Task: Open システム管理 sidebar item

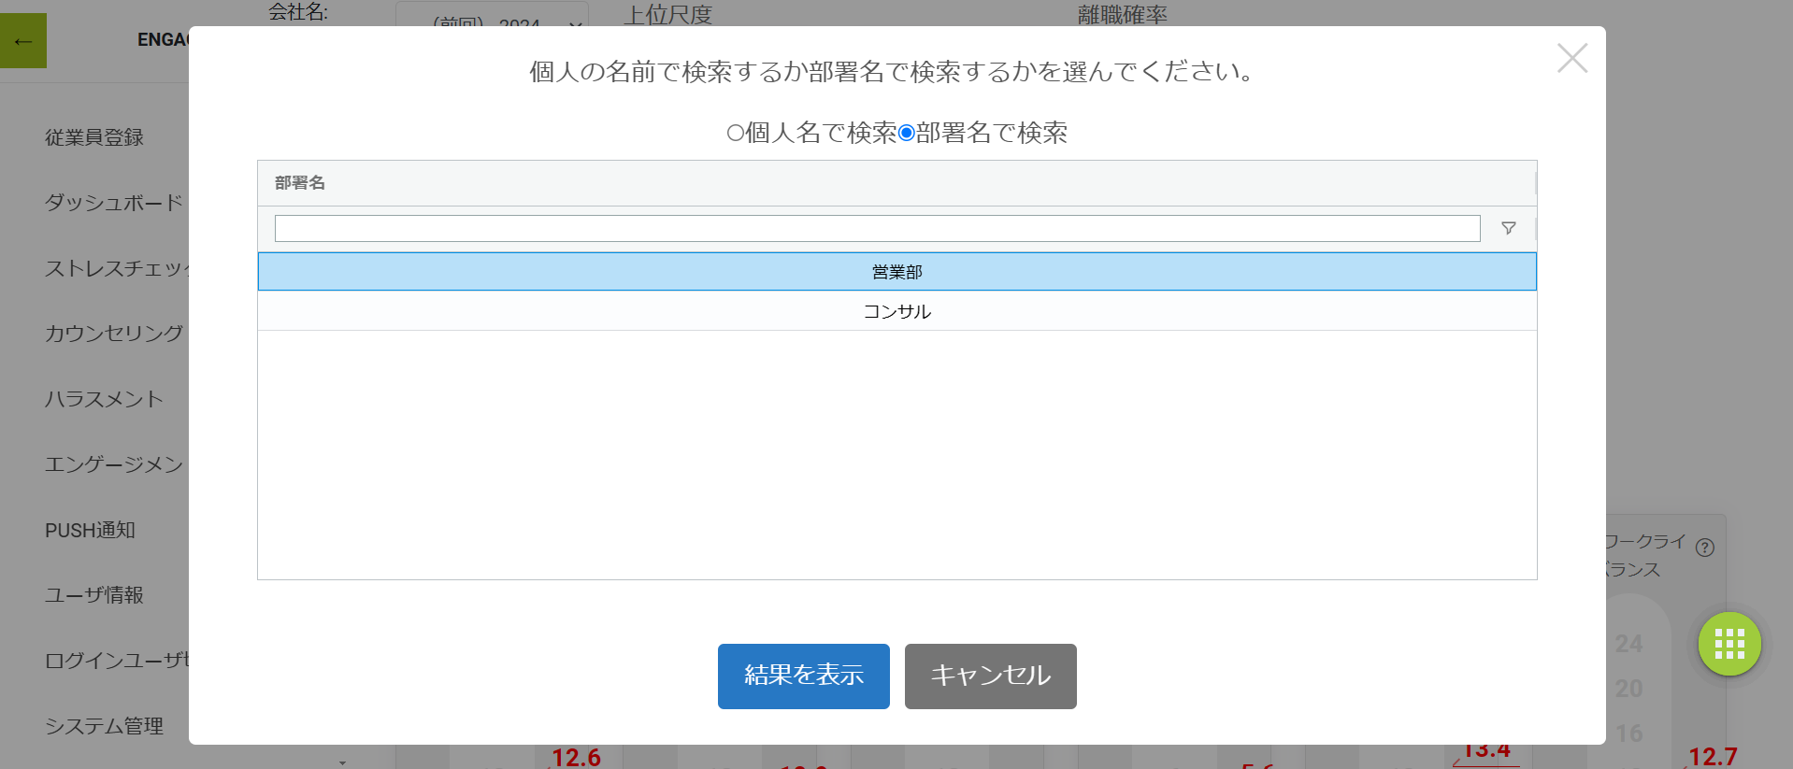Action: click(x=105, y=726)
